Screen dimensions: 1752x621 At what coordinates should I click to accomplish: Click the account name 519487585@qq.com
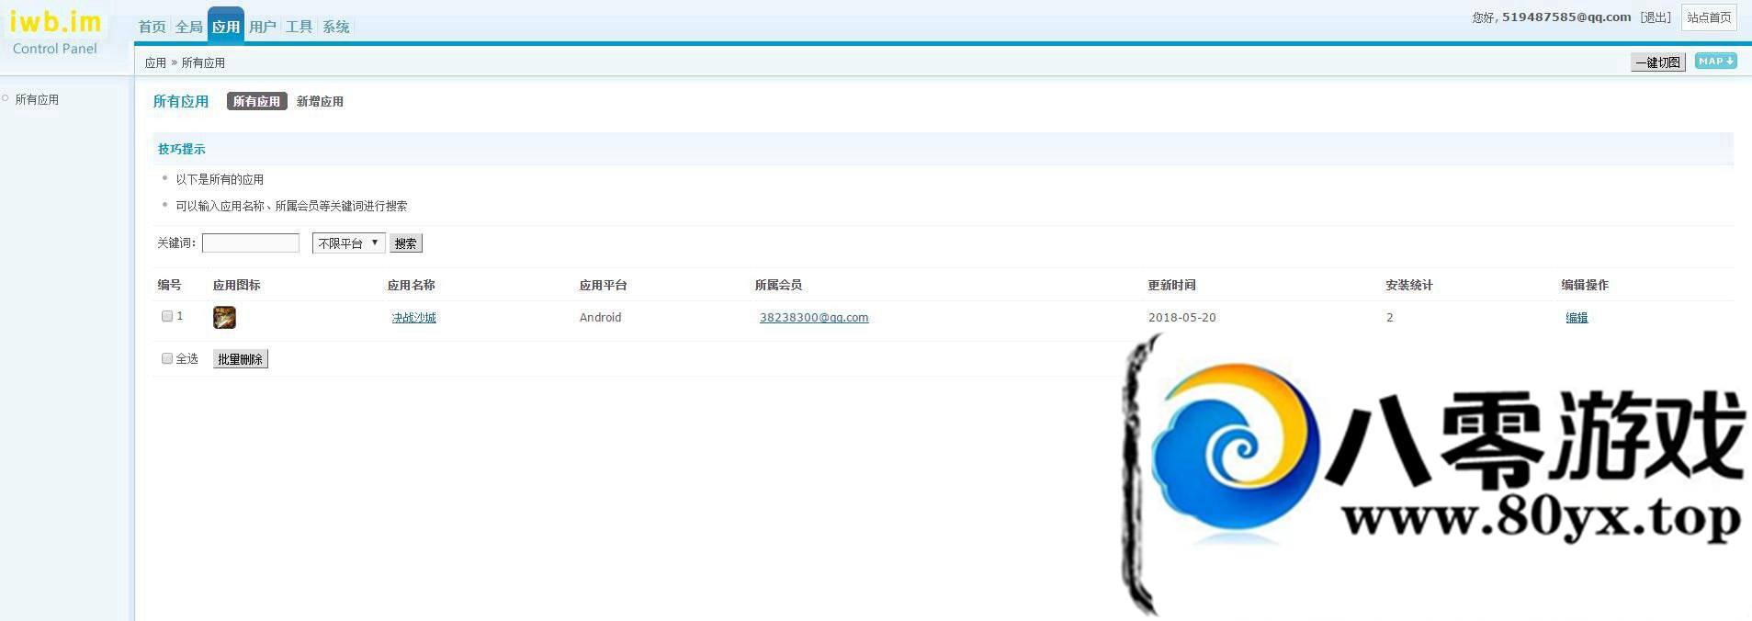pos(1566,17)
